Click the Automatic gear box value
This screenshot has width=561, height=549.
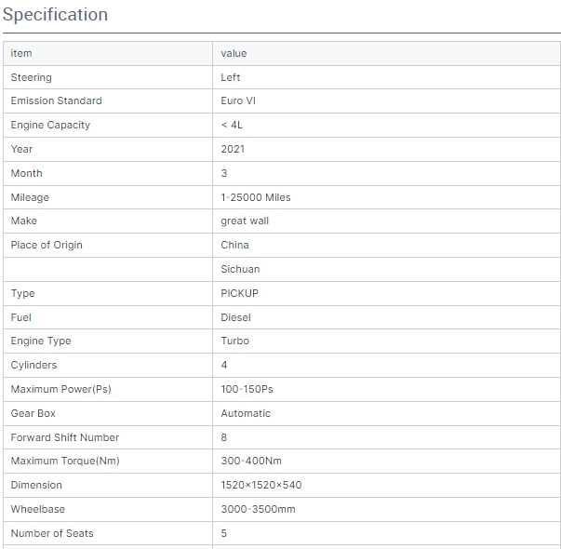[246, 413]
